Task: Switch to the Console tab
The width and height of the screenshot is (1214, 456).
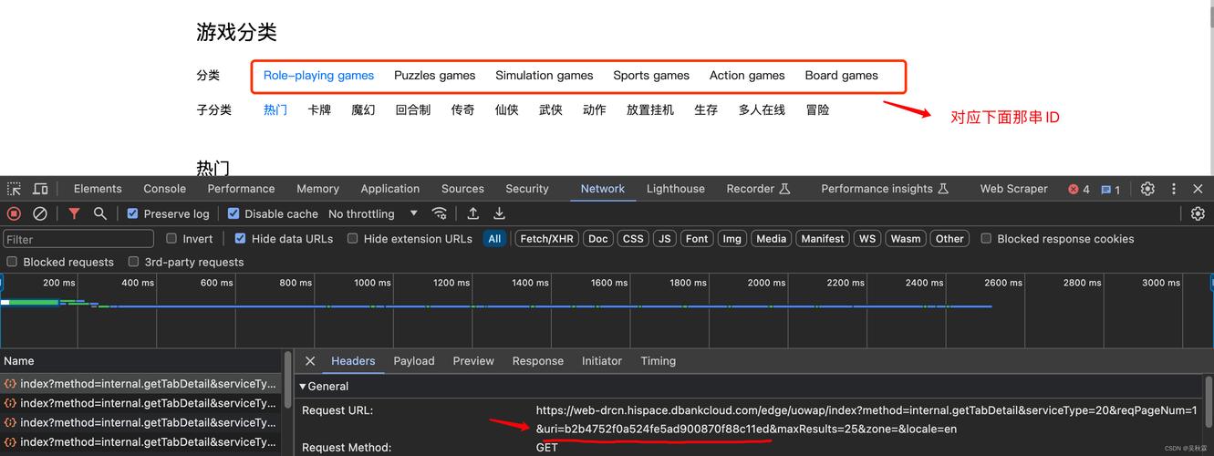Action: [x=164, y=189]
